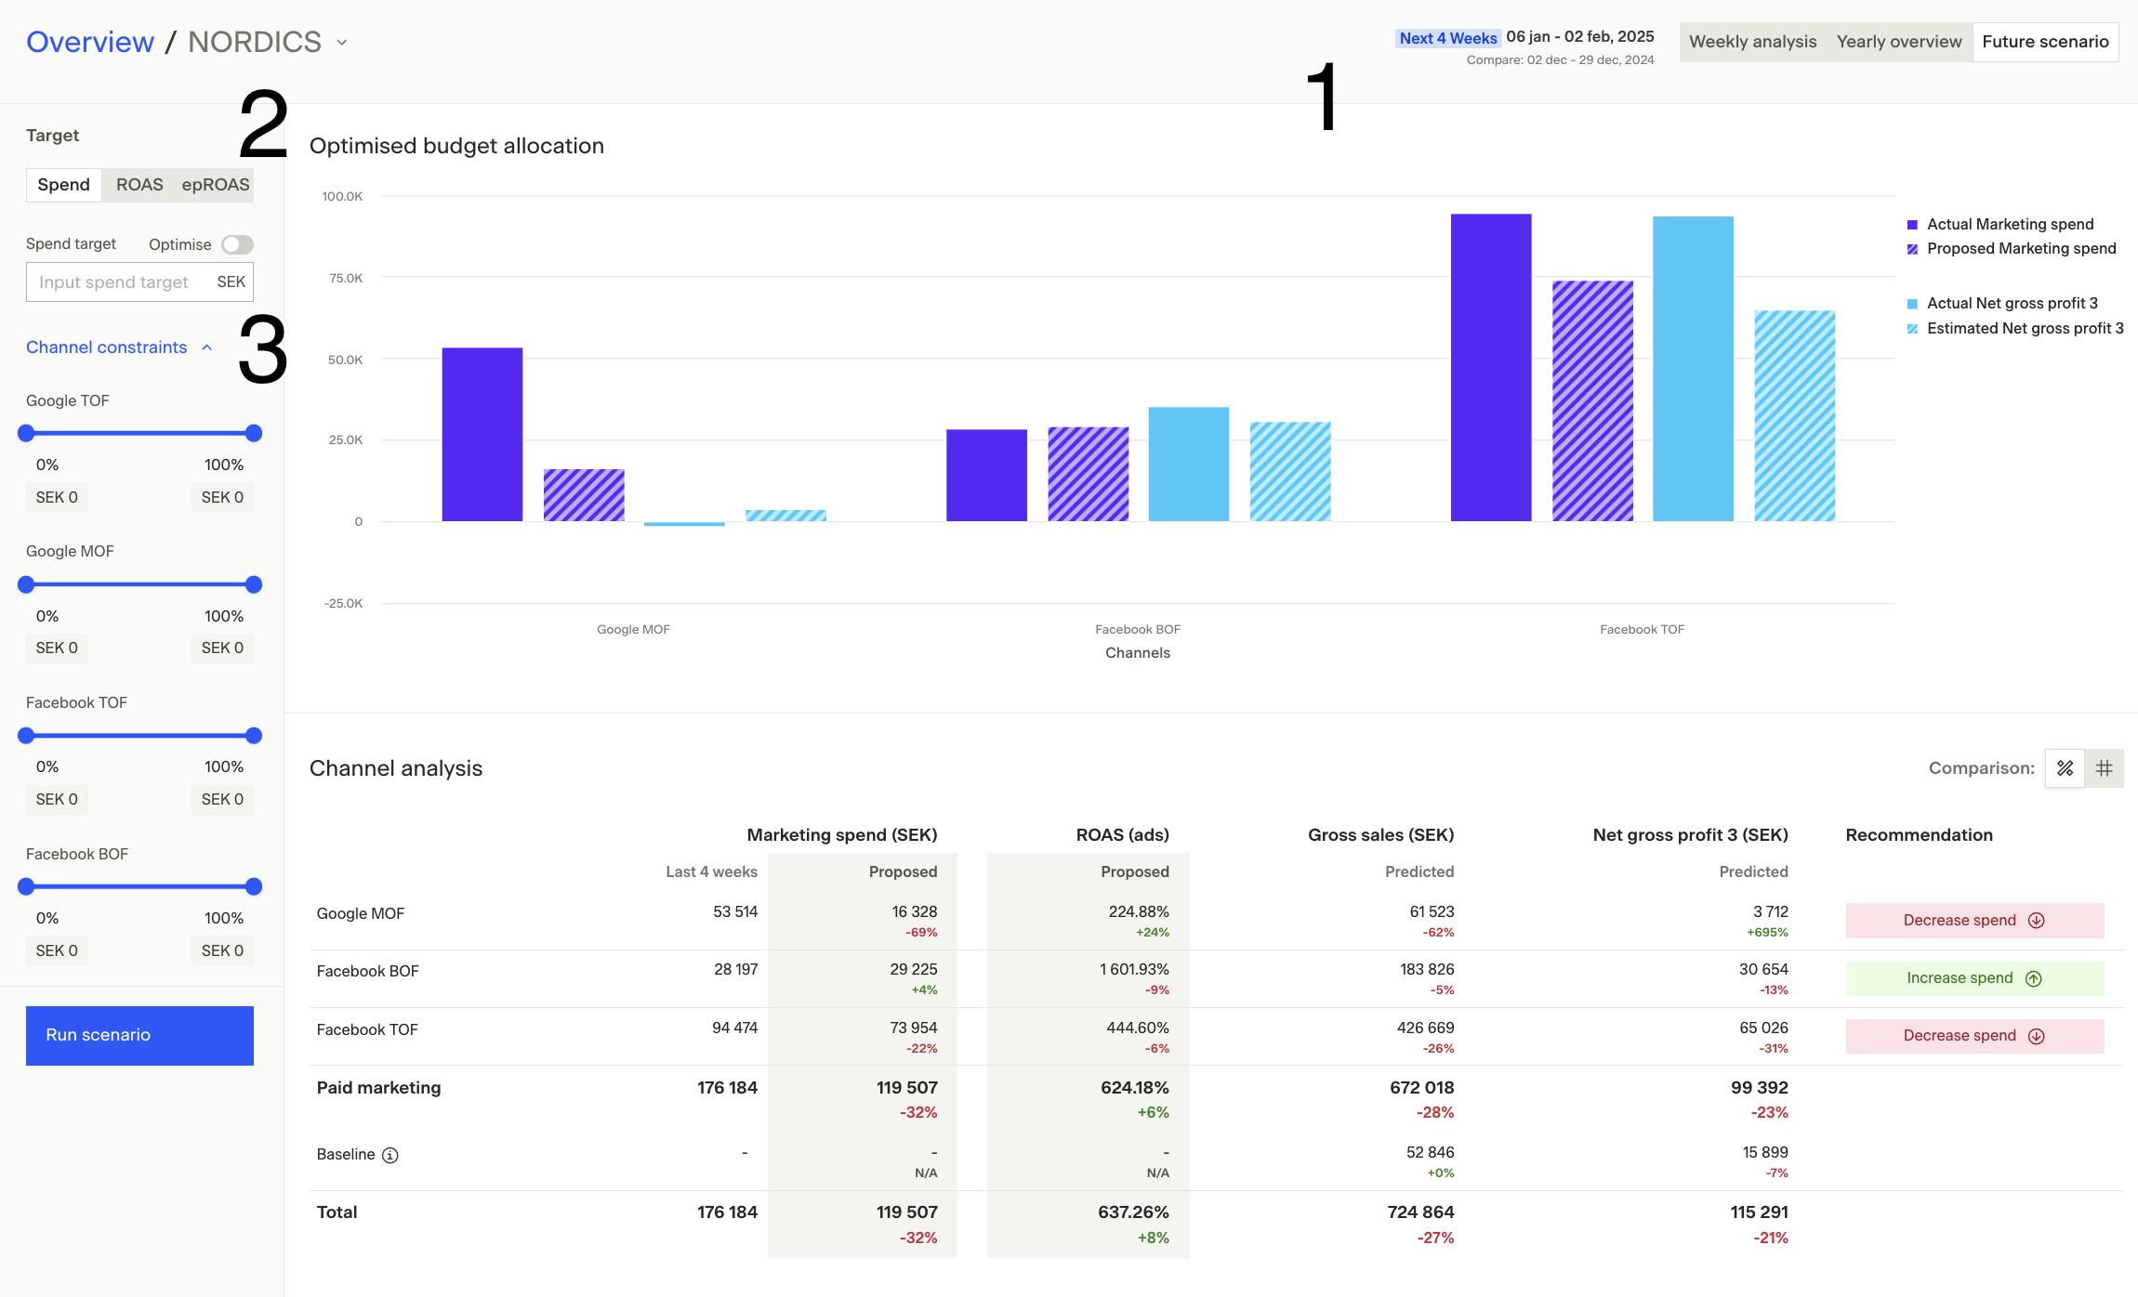The image size is (2138, 1297).
Task: Open the Overview breadcrumb link
Action: click(x=90, y=42)
